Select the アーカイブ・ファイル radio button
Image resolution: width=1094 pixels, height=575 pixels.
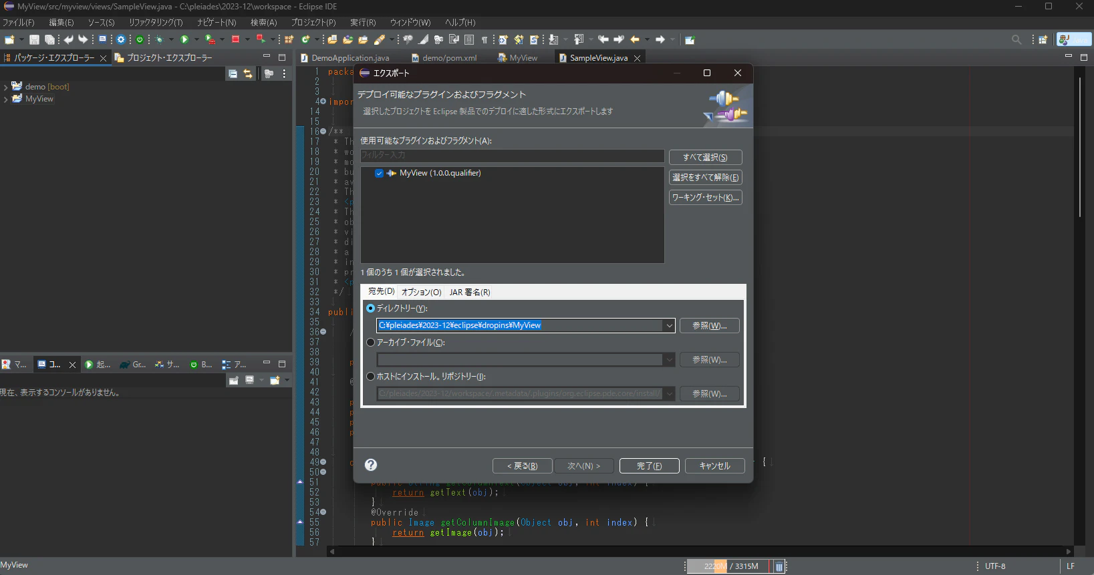(371, 343)
